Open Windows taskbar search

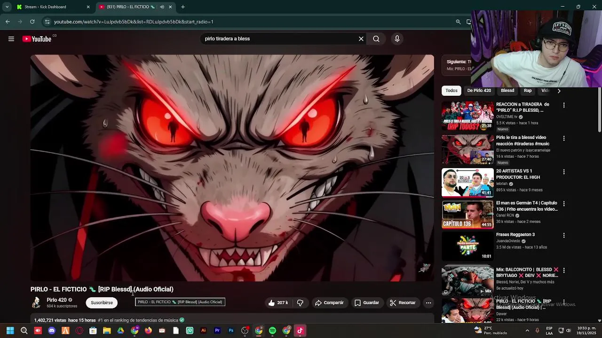coord(24,330)
